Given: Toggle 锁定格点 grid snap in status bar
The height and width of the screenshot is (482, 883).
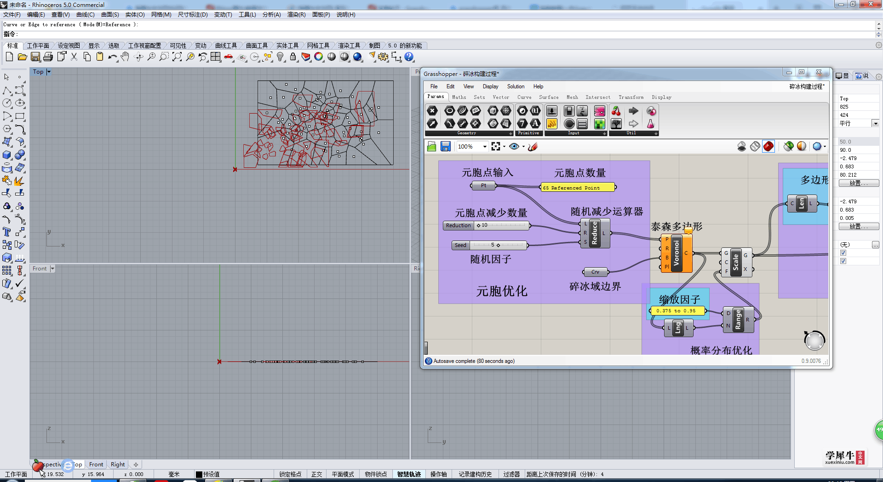Looking at the screenshot, I should coord(290,474).
